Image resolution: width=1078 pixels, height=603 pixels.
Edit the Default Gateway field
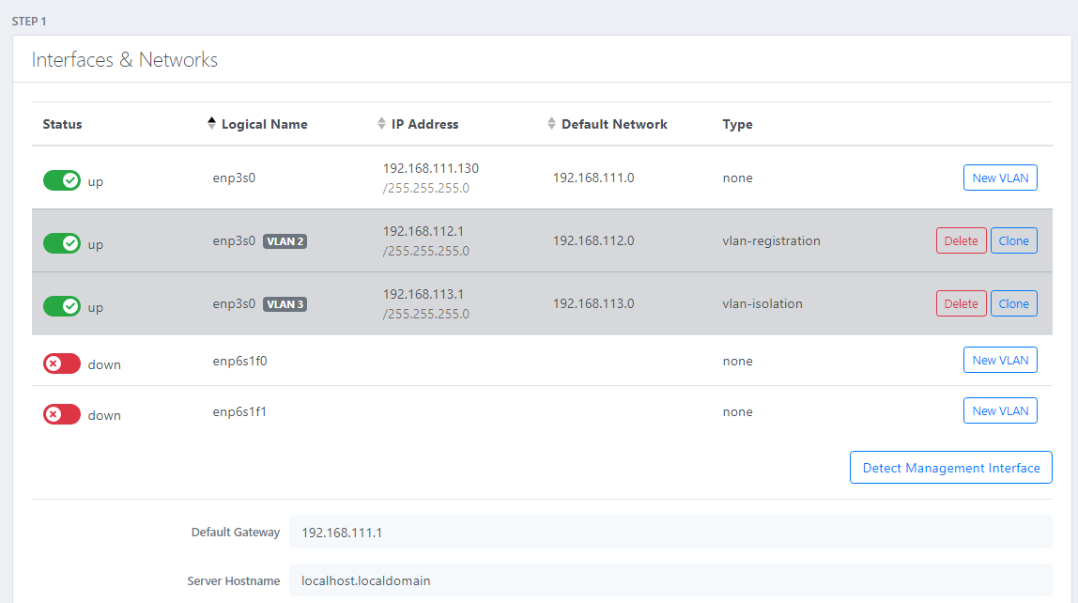click(x=657, y=532)
